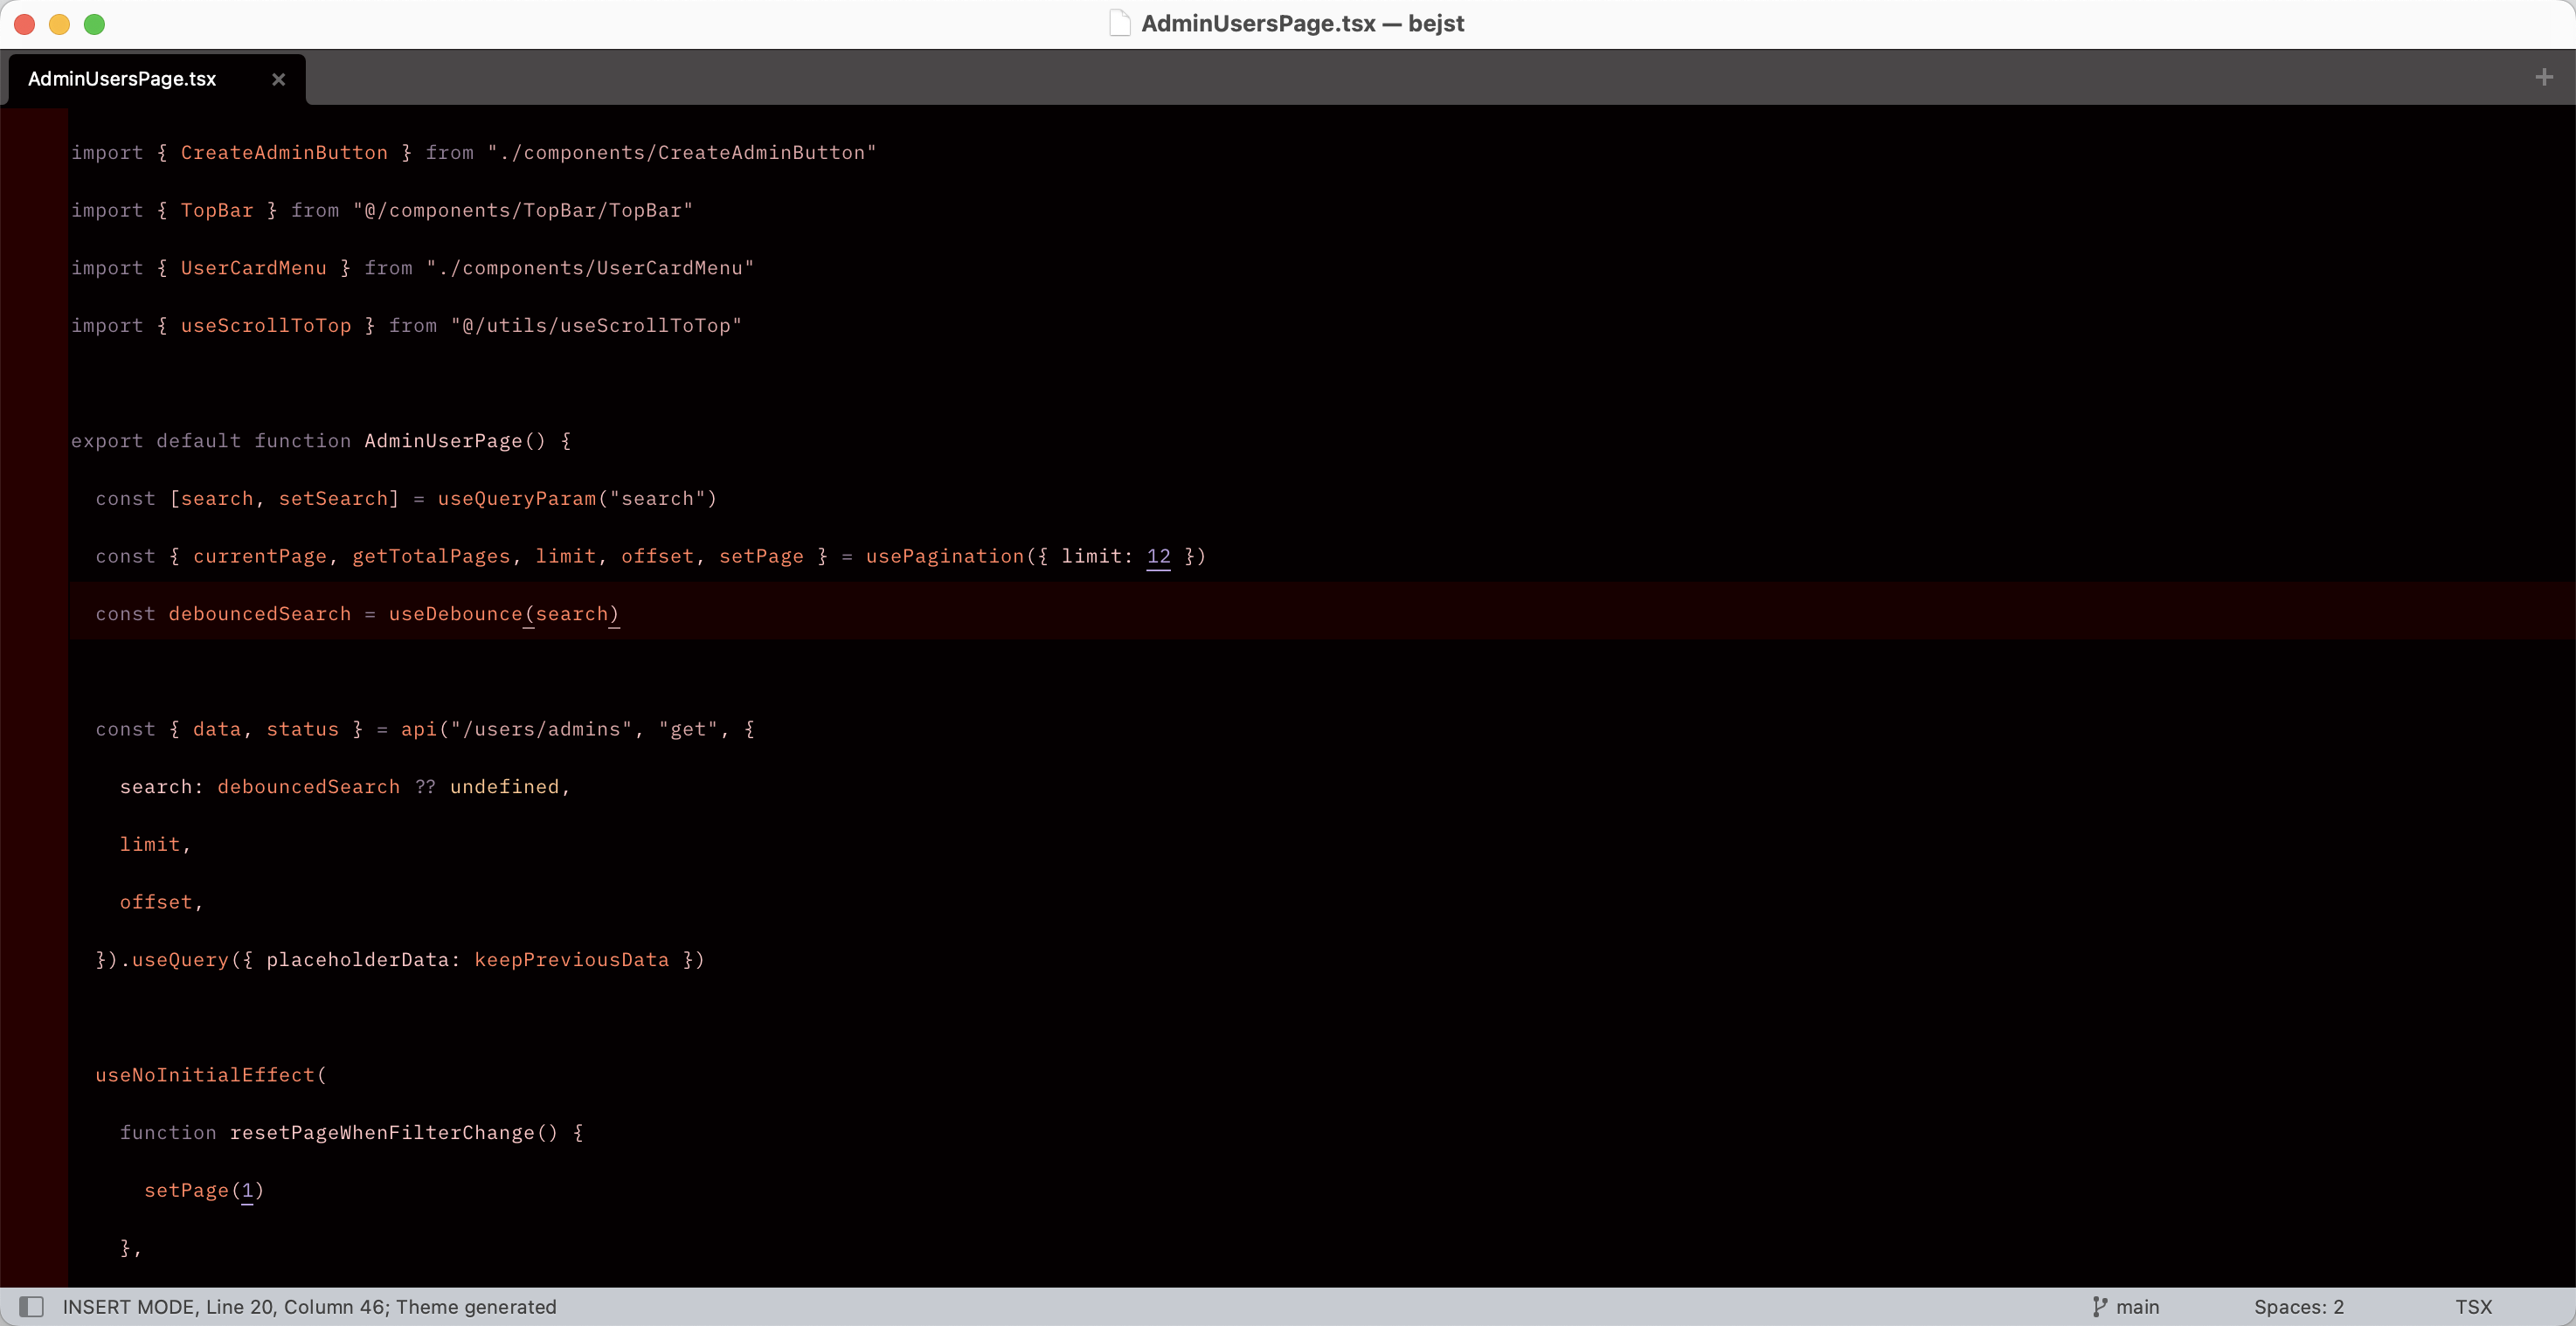Viewport: 2576px width, 1326px height.
Task: Click the macOS green zoom button
Action: pyautogui.click(x=94, y=24)
